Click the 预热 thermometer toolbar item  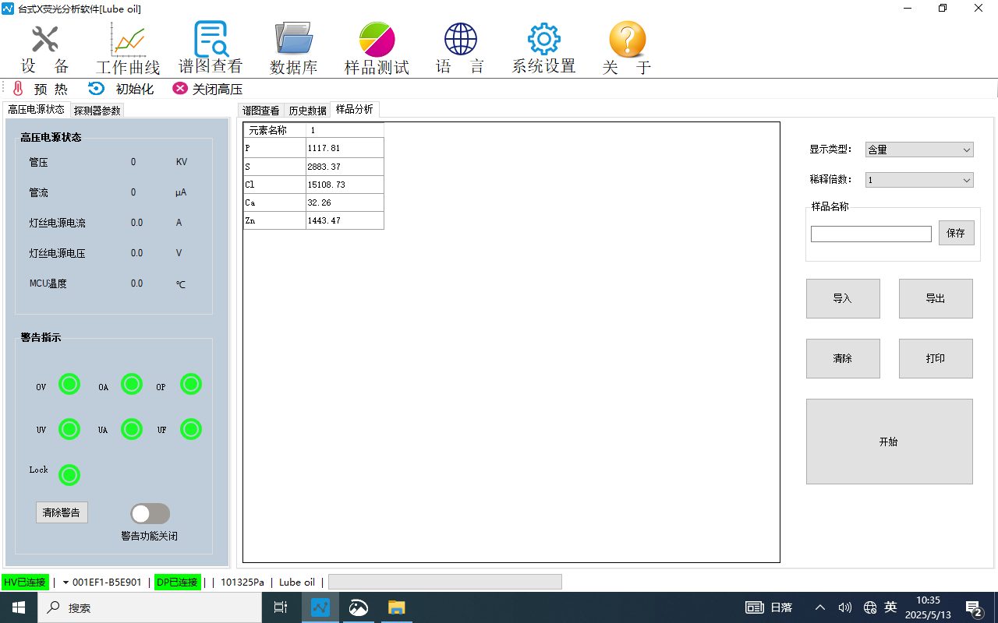[40, 89]
